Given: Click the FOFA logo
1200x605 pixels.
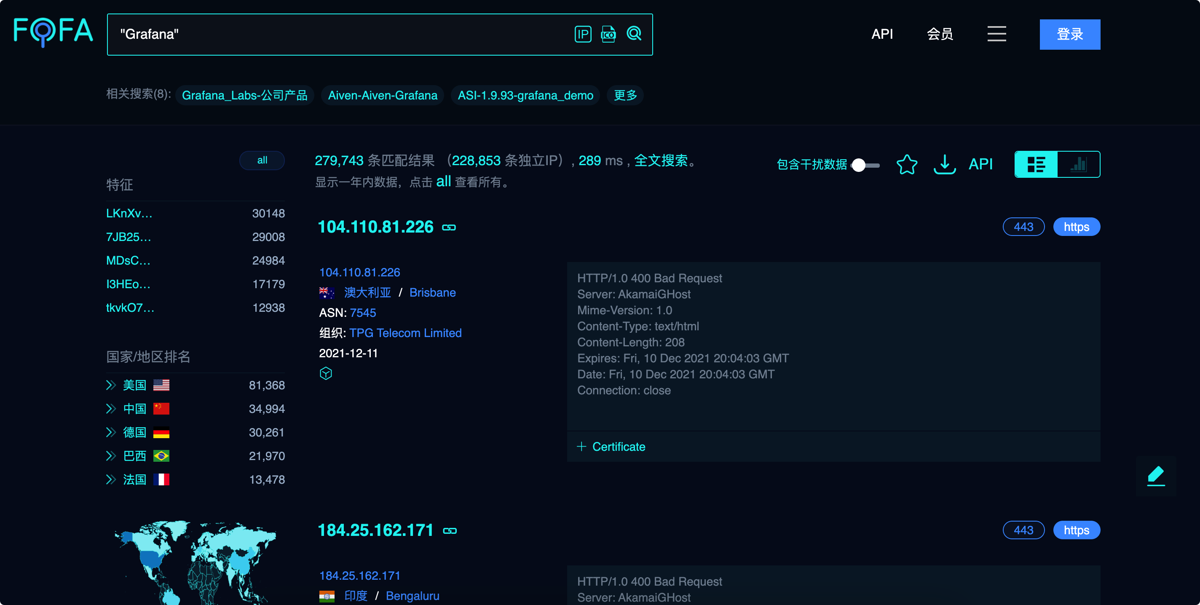Looking at the screenshot, I should tap(53, 32).
